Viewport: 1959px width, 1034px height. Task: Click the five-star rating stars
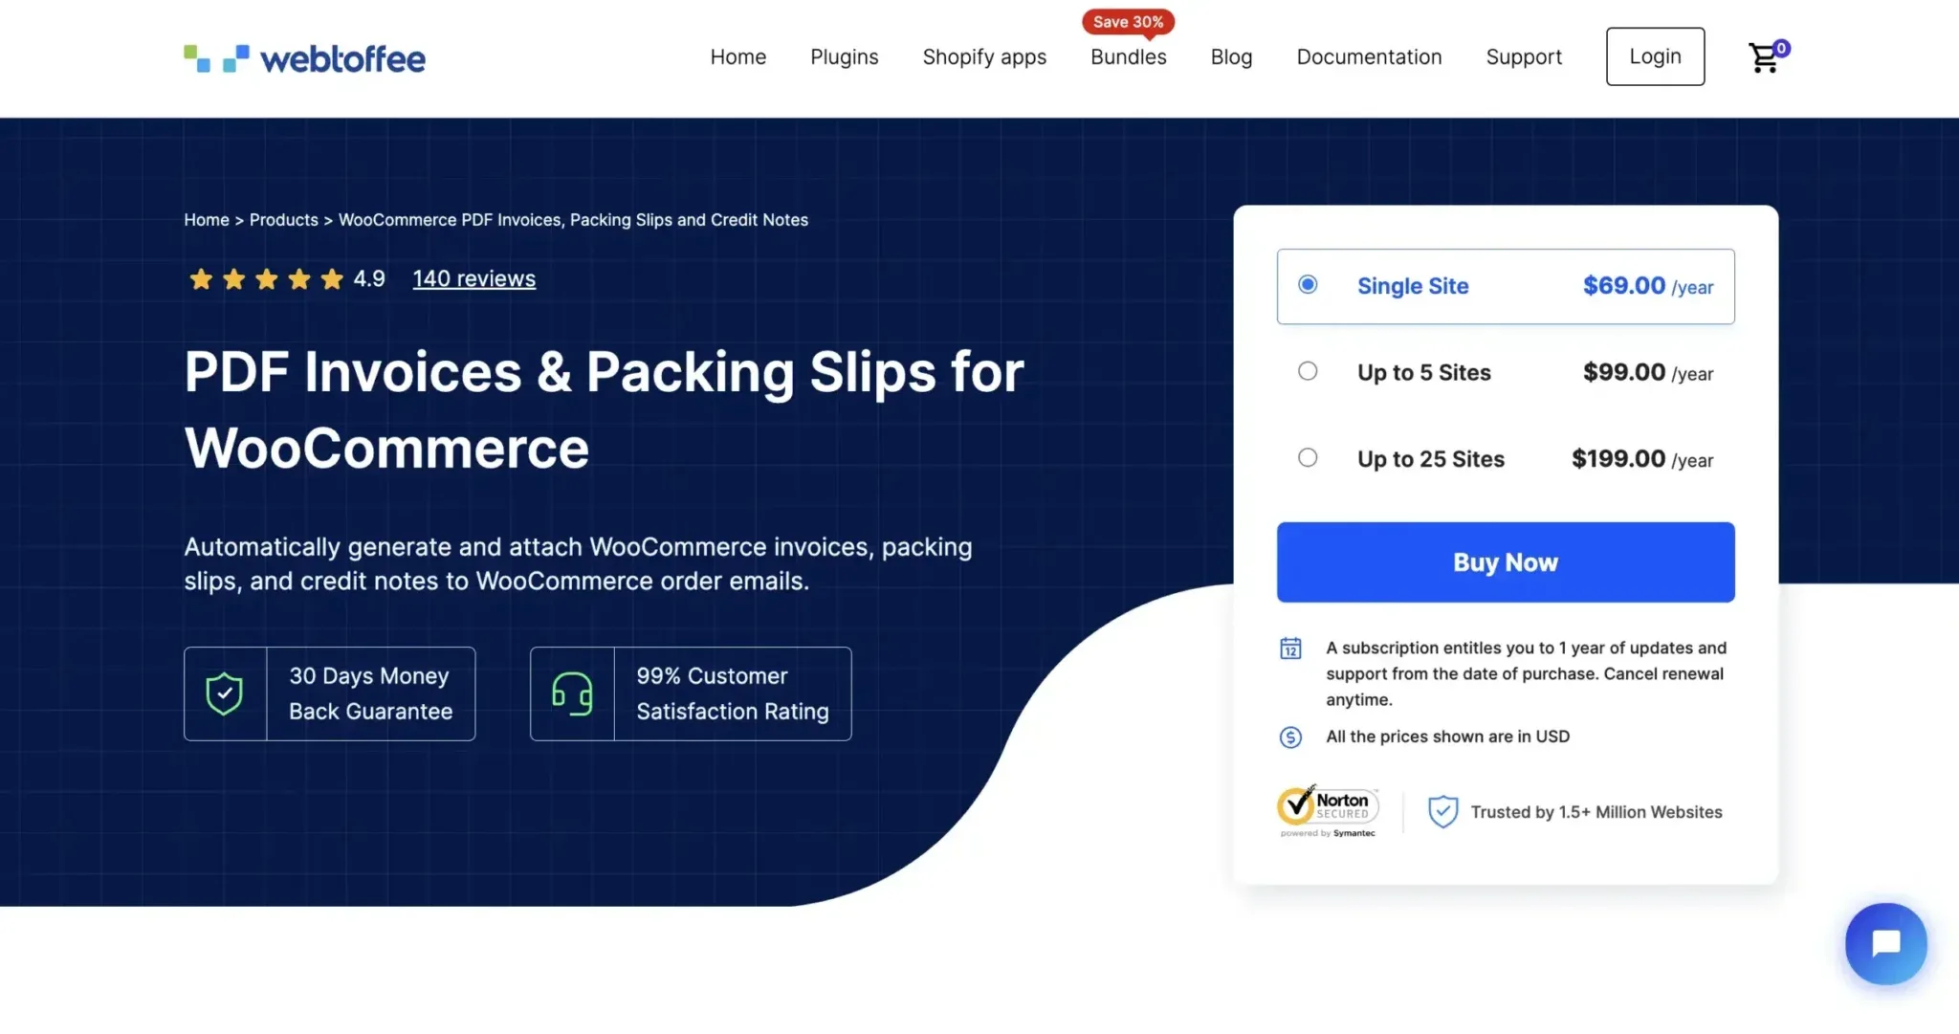pyautogui.click(x=266, y=279)
